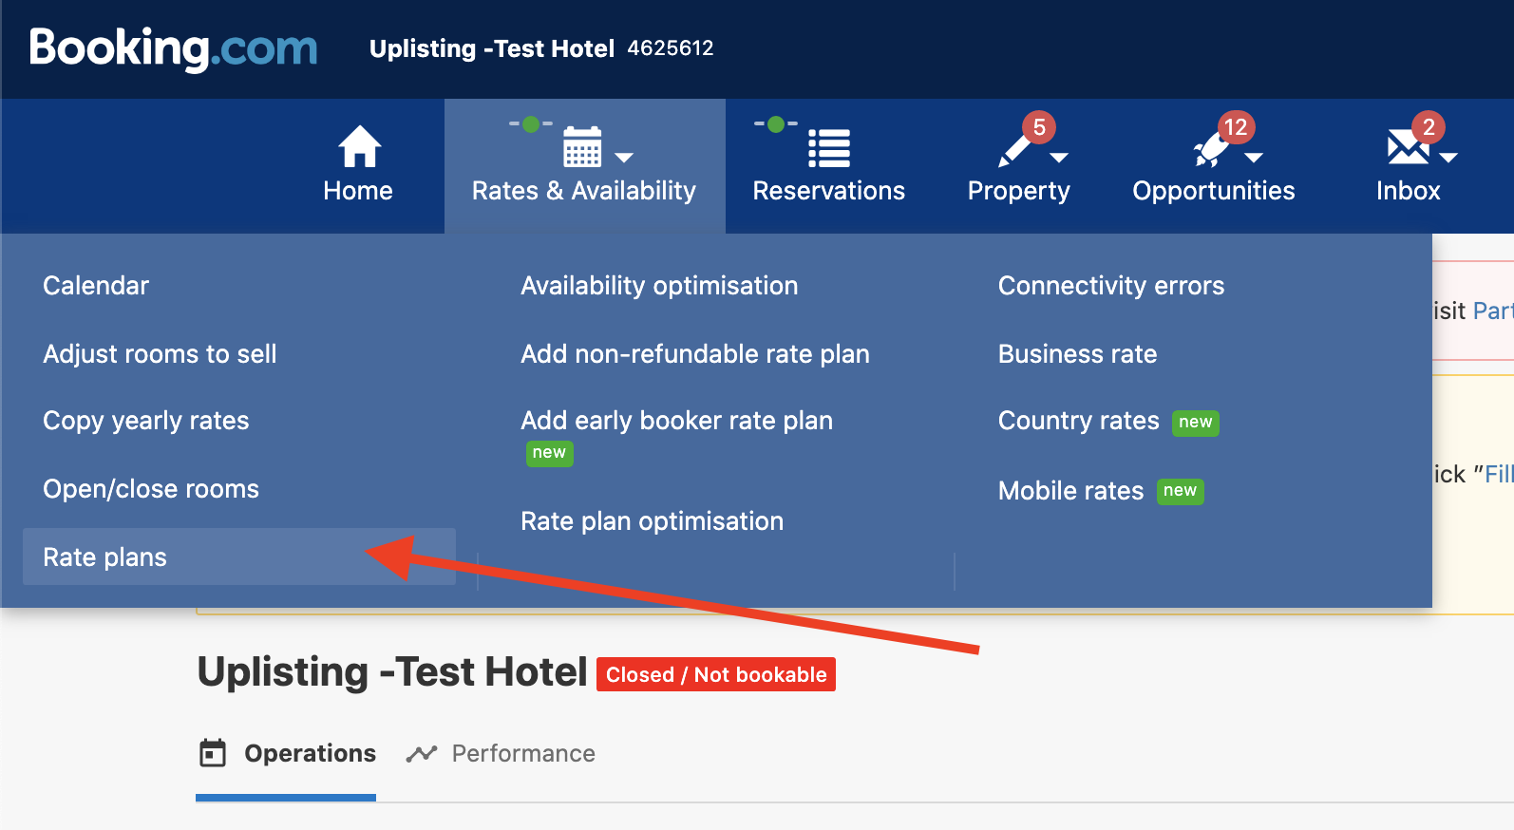Click the Inbox badge showing 2

[1429, 127]
